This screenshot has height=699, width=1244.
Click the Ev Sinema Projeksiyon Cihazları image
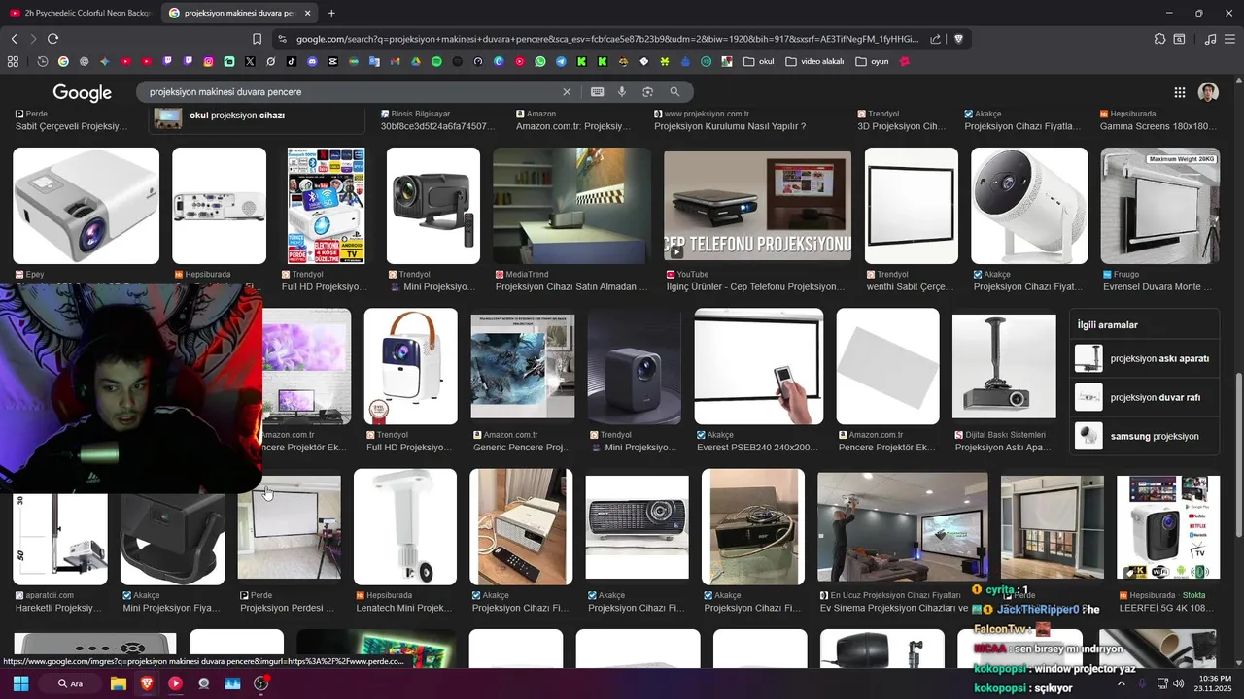[903, 527]
